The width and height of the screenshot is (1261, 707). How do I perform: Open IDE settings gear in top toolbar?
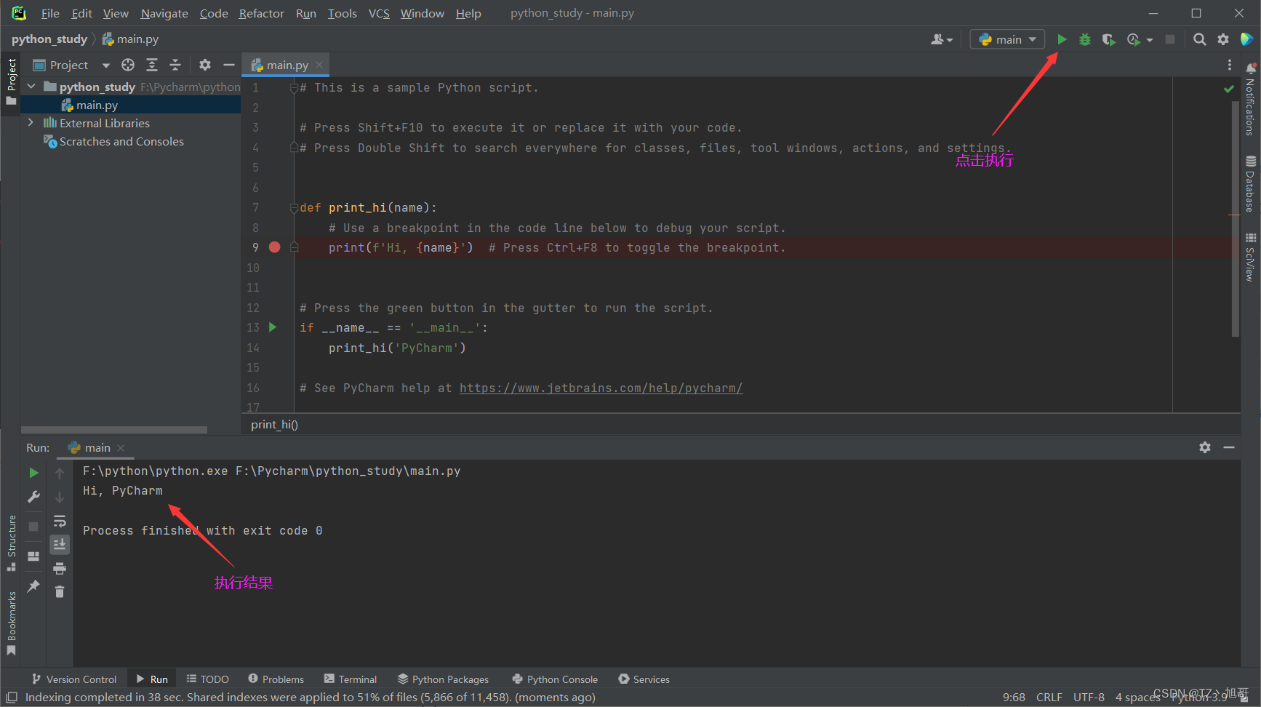[x=1223, y=39]
